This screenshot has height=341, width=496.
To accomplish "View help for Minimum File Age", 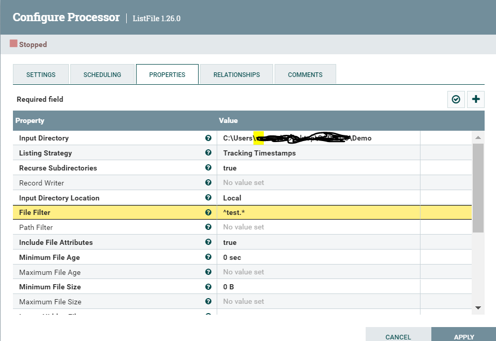I will point(208,257).
